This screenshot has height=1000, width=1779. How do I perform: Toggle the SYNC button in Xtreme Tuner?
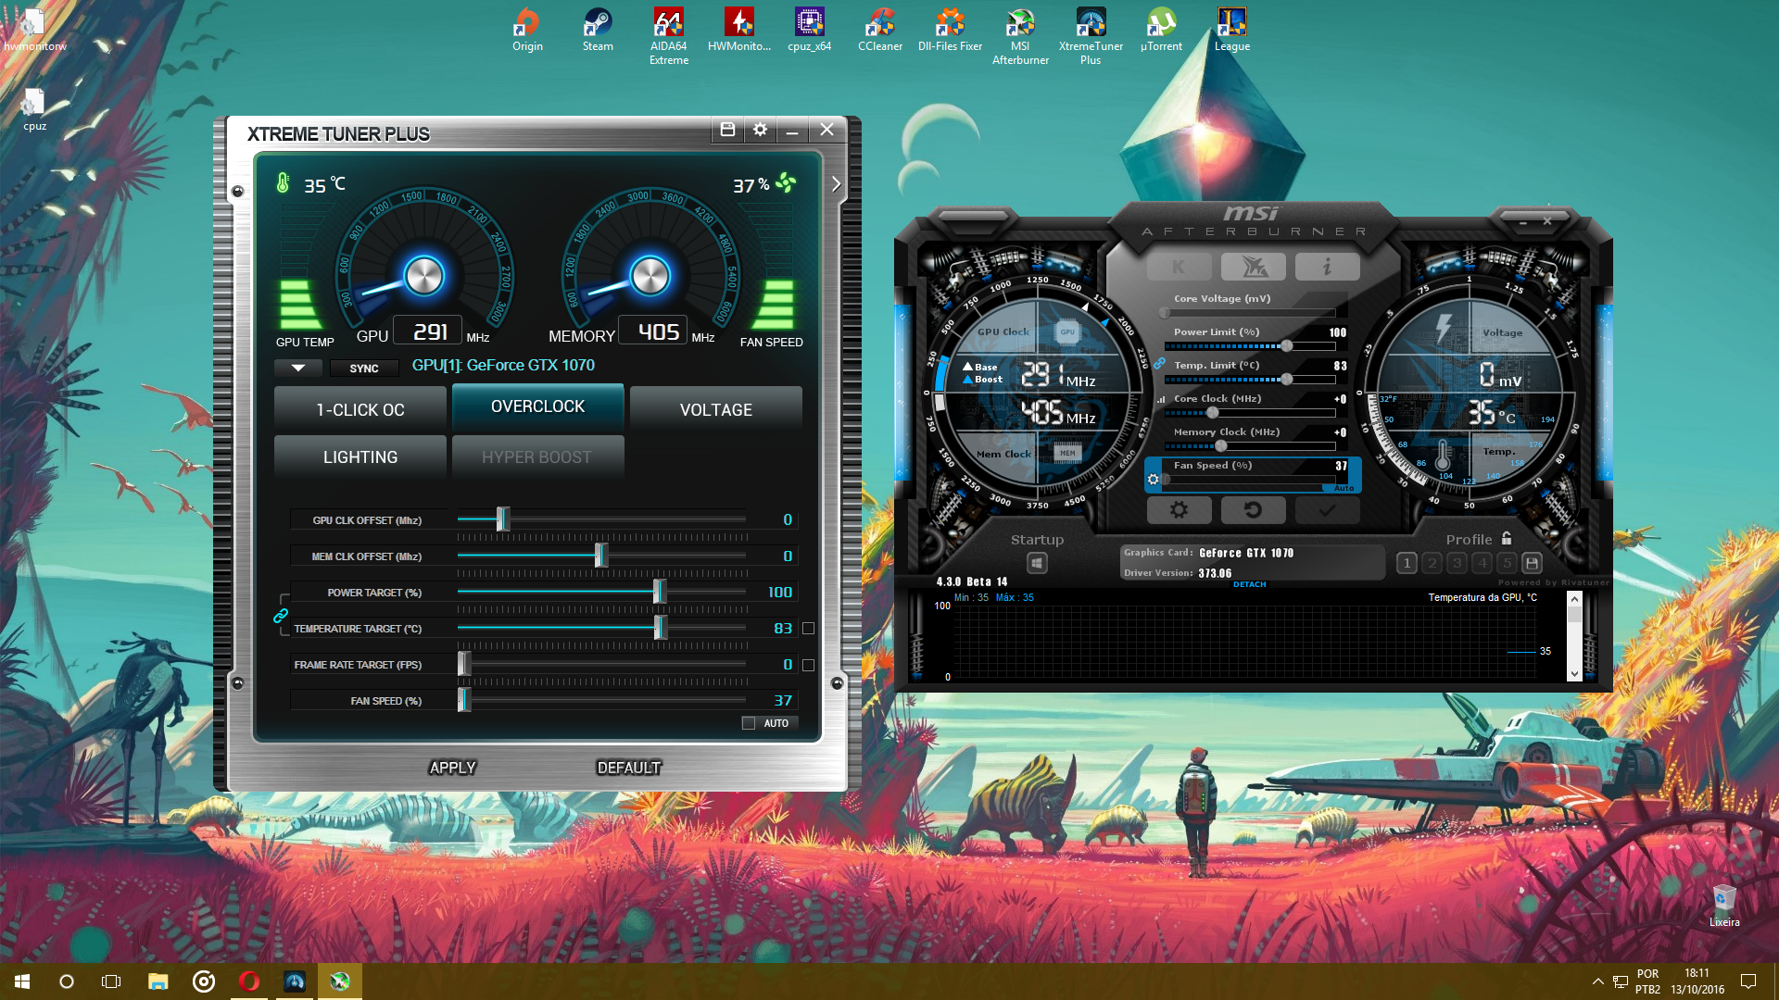363,369
